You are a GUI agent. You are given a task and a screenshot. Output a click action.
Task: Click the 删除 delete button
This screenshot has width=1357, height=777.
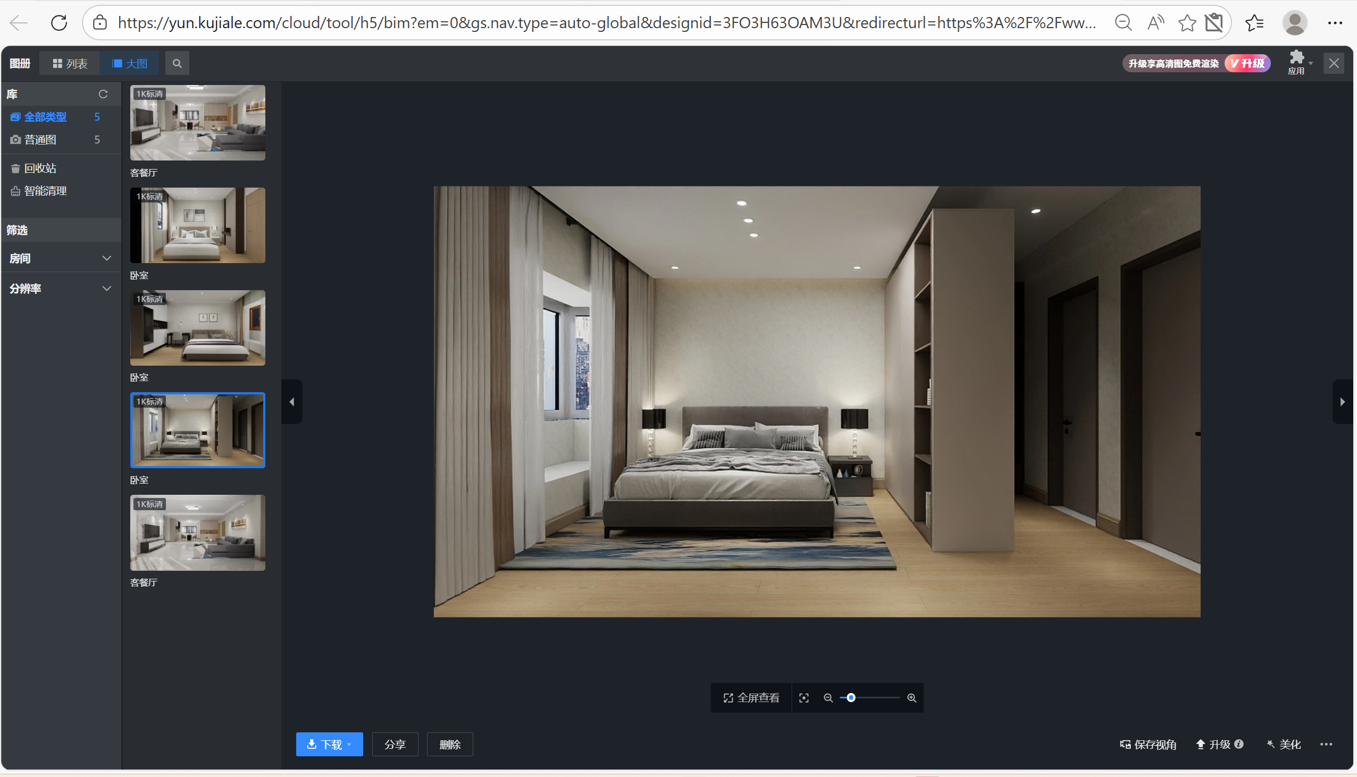click(x=449, y=745)
